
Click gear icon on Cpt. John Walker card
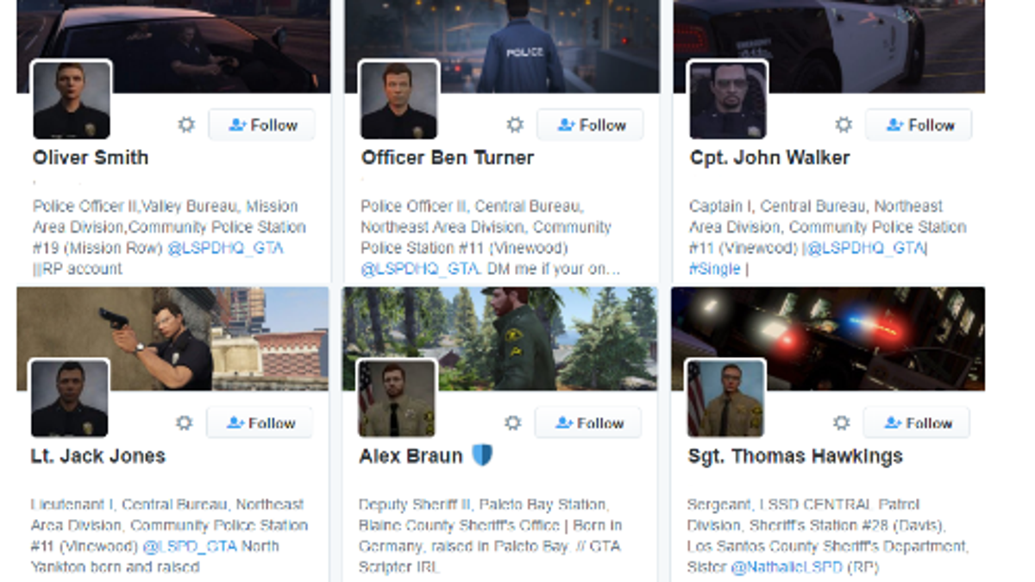pyautogui.click(x=844, y=125)
